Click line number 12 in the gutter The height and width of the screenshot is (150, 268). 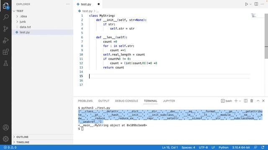(81, 63)
